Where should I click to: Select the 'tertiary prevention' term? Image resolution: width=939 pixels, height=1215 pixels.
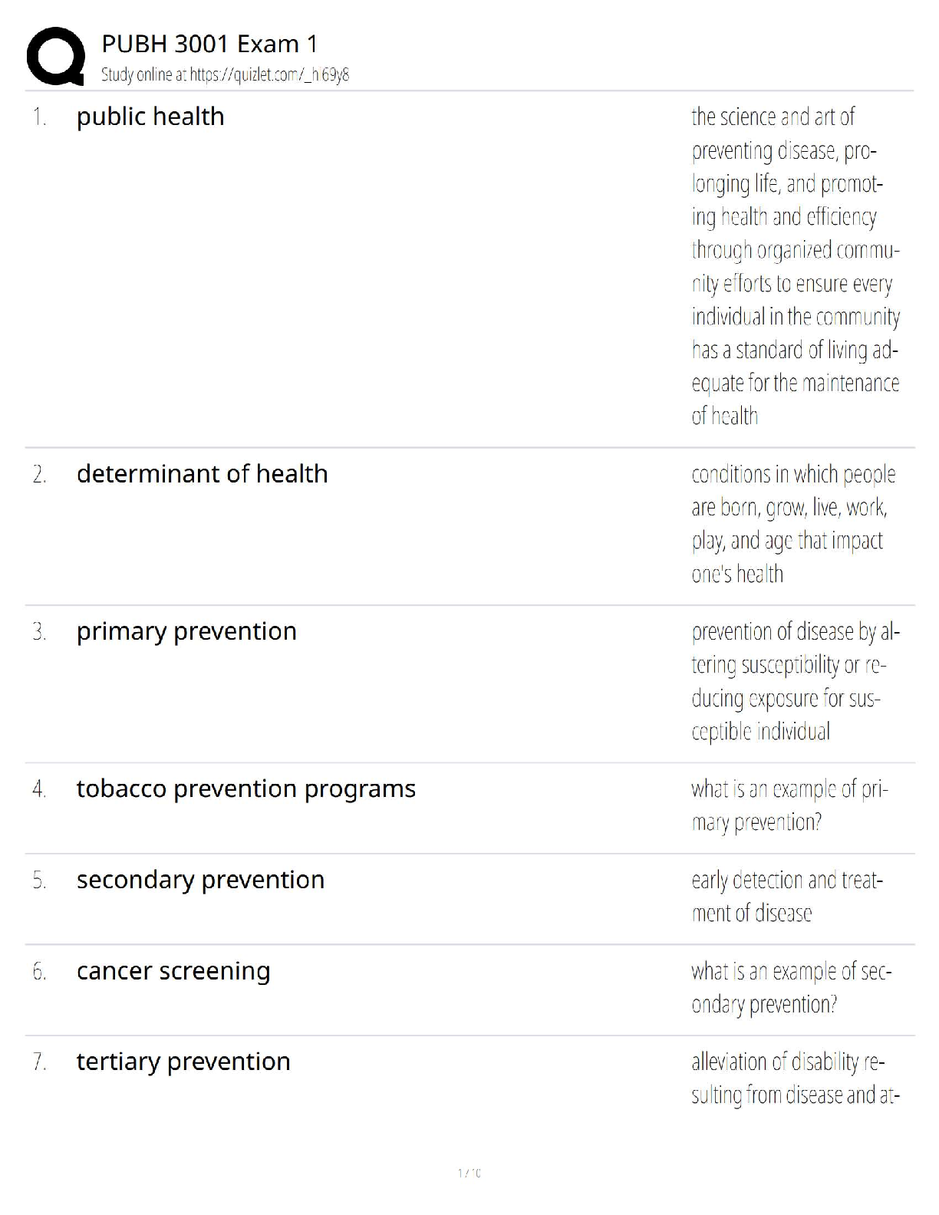[x=183, y=1062]
